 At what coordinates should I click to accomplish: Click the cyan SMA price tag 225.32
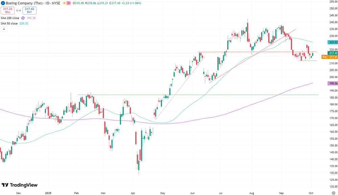pos(333,42)
